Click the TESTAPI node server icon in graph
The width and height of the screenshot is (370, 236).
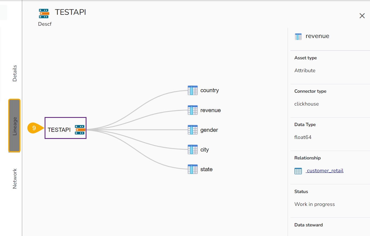tap(80, 130)
